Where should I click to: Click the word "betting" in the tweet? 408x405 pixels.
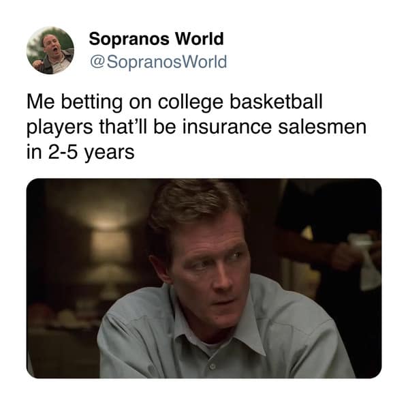tap(91, 102)
